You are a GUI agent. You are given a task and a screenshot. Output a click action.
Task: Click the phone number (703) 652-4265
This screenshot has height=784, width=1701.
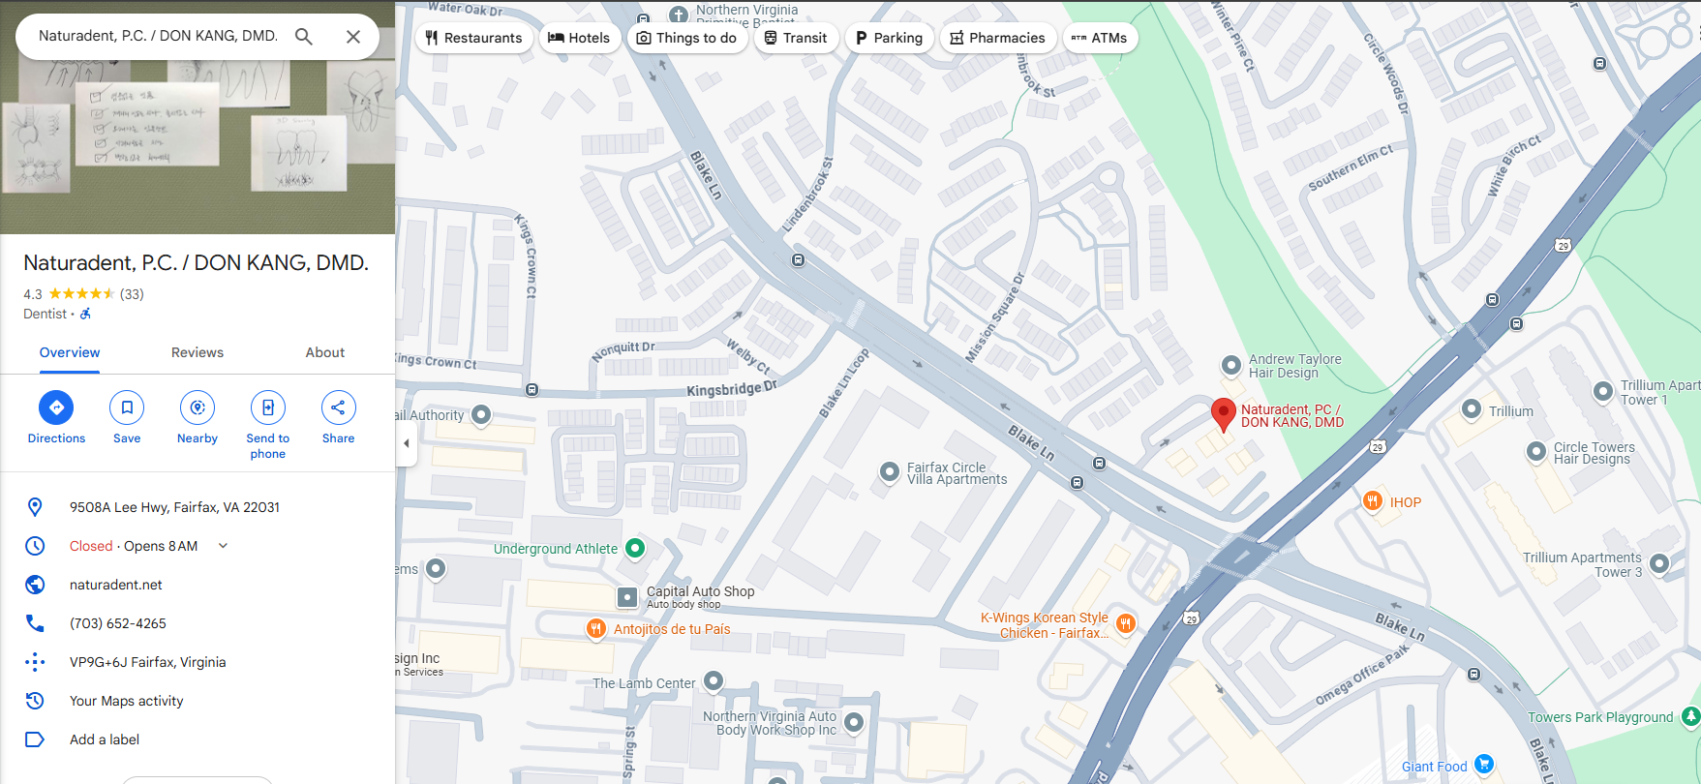click(118, 623)
